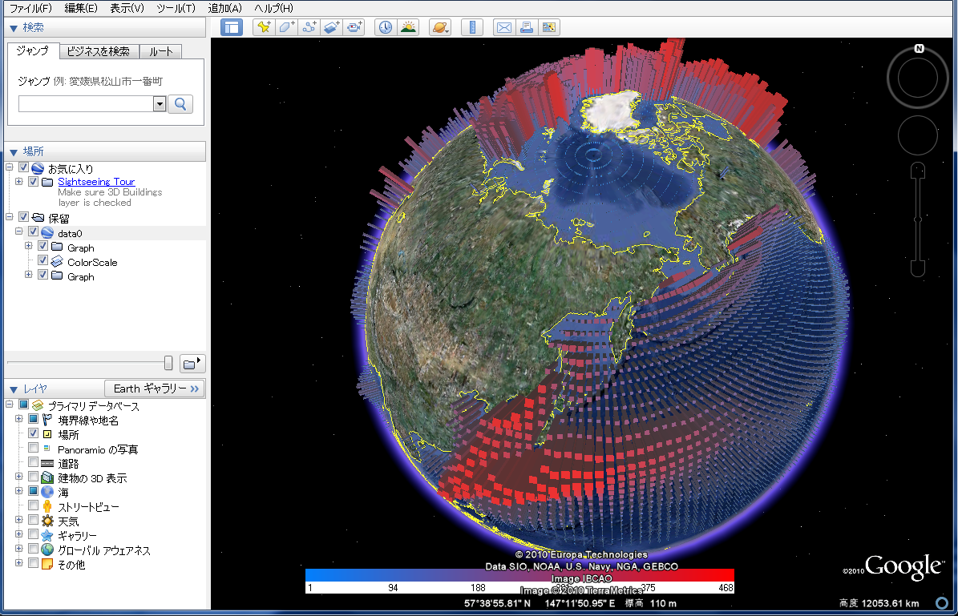Uncheck the お気に入り checkbox
958x616 pixels.
point(24,167)
